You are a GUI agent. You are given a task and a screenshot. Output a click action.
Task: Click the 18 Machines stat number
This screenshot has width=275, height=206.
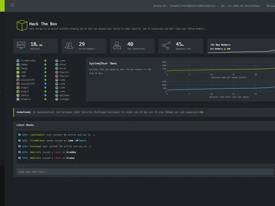pos(33,44)
